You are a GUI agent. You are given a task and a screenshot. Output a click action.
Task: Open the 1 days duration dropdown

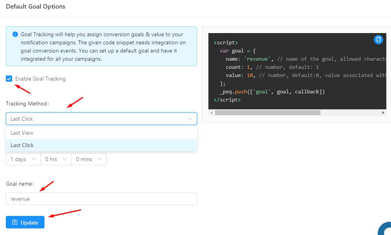click(x=23, y=159)
